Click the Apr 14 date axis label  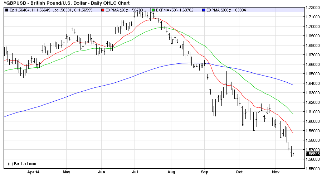tap(33, 172)
